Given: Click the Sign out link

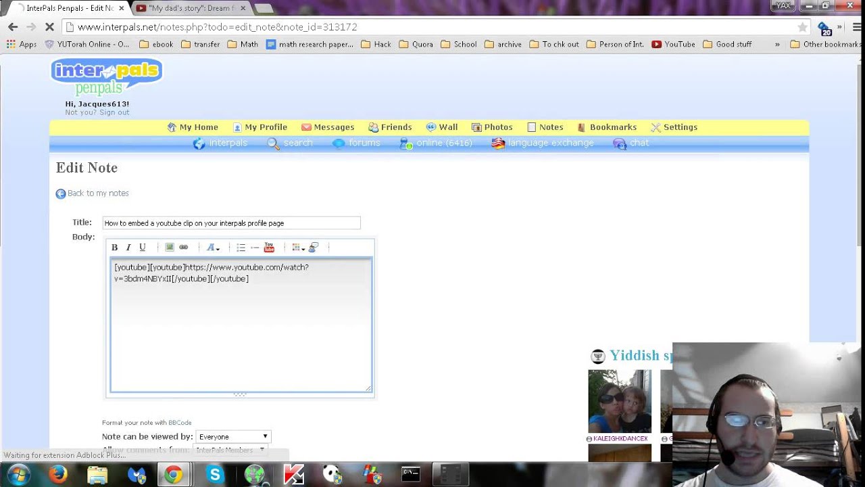Looking at the screenshot, I should tap(114, 112).
